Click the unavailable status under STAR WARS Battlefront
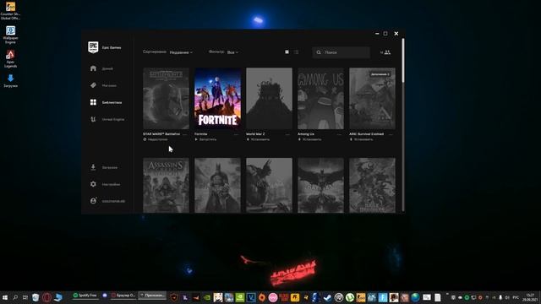The image size is (541, 304). (x=156, y=139)
